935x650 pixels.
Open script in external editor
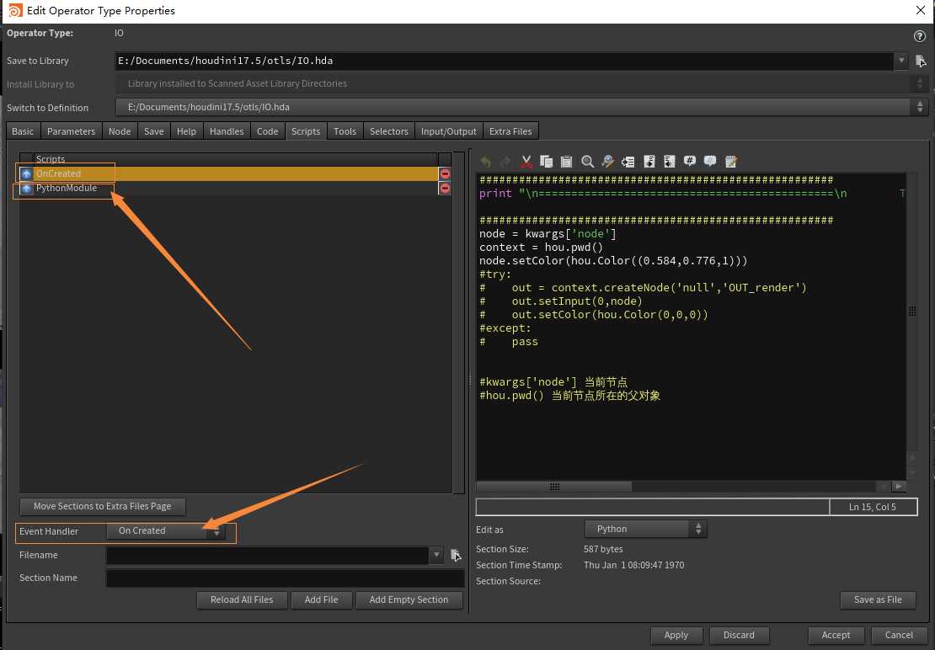(731, 162)
